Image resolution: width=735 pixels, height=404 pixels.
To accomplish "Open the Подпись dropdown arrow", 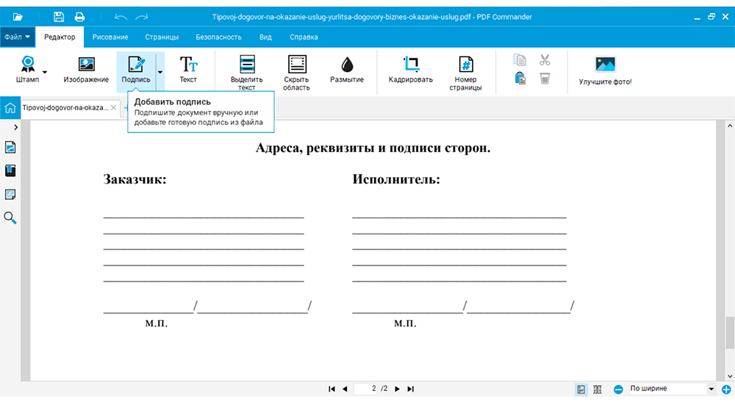I will pyautogui.click(x=160, y=72).
